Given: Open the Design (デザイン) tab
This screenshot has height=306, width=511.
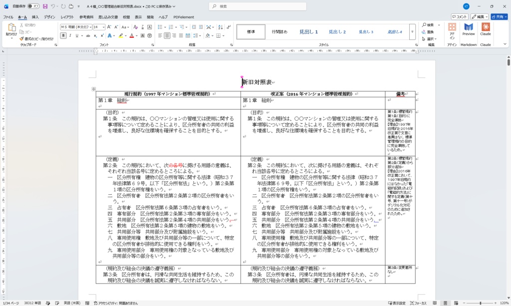Looking at the screenshot, I should pyautogui.click(x=49, y=17).
